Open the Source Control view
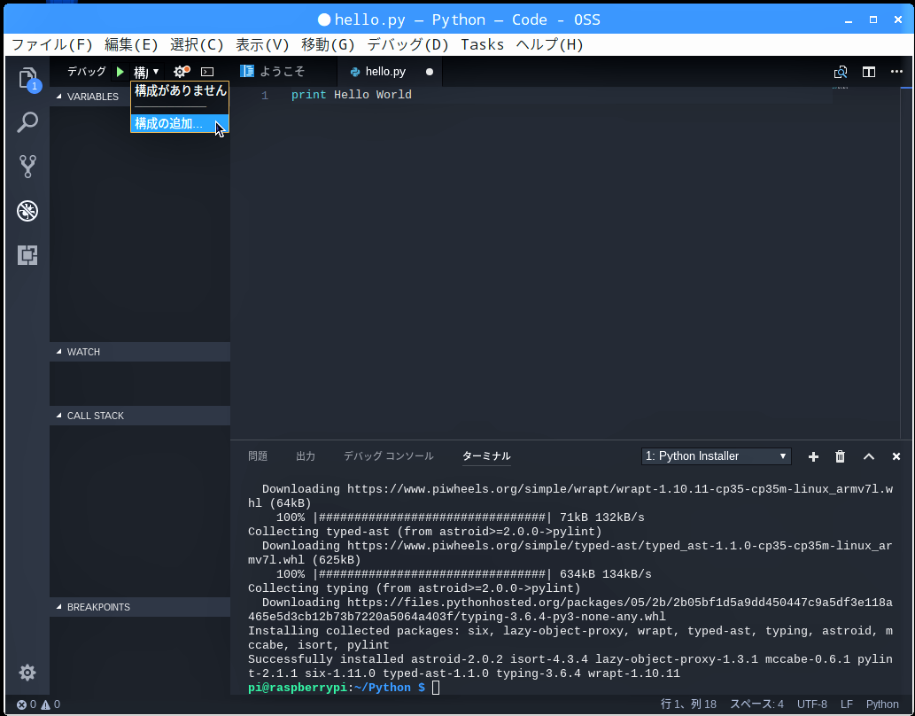Viewport: 915px width, 716px height. click(x=27, y=167)
